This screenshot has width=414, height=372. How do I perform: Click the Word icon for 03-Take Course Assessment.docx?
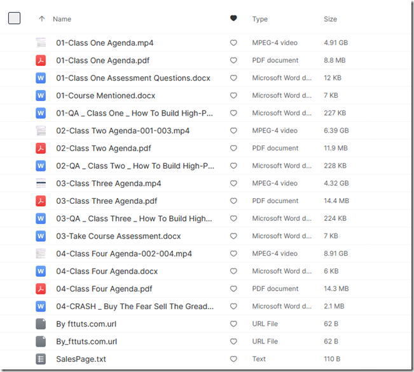(41, 236)
